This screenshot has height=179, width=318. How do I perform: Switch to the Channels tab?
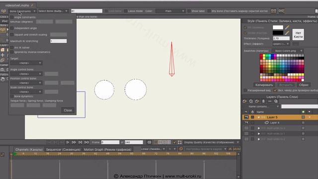[x=29, y=150]
